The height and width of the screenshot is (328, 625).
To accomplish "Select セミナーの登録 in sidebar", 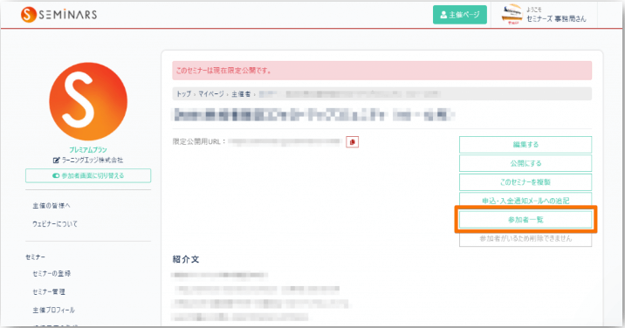I will (x=52, y=273).
